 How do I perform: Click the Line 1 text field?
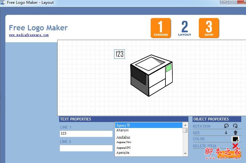coord(86,134)
